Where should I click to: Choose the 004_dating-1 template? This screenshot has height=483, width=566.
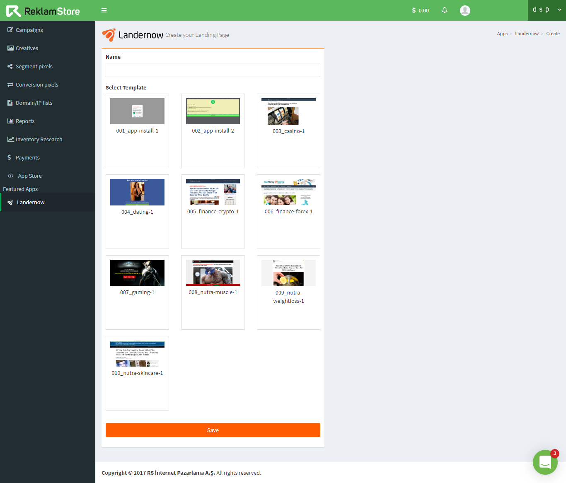click(137, 211)
